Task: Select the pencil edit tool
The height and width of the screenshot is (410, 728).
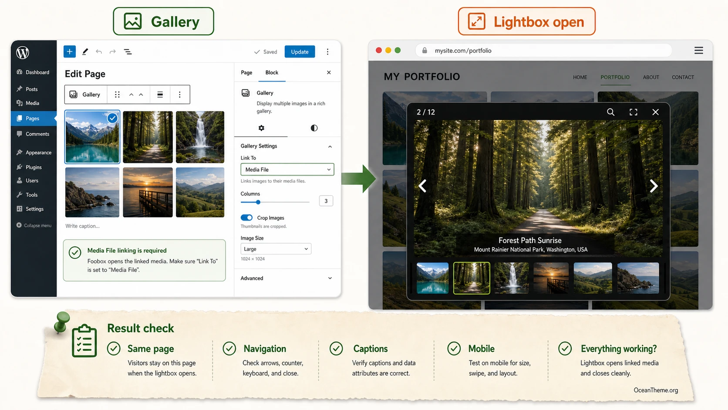Action: 85,51
